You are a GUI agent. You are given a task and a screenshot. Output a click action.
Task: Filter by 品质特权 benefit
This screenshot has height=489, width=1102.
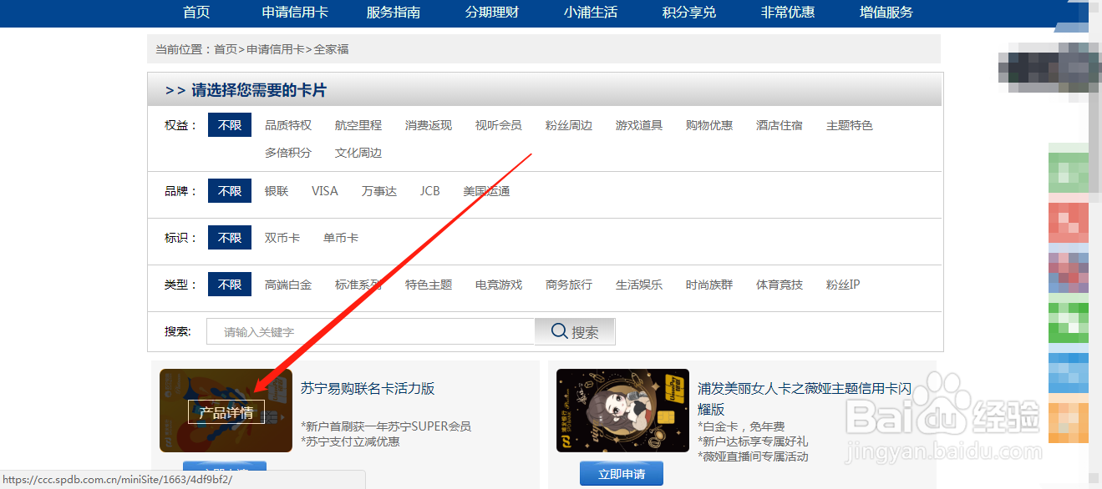(288, 125)
